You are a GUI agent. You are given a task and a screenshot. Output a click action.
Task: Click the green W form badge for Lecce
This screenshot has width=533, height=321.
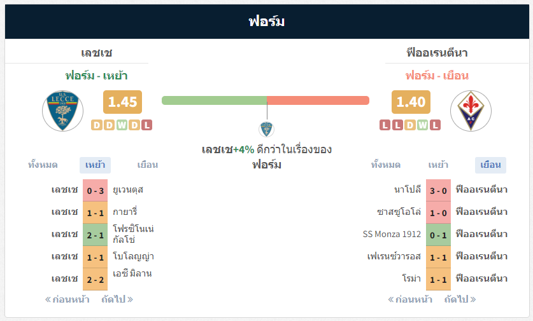122,125
